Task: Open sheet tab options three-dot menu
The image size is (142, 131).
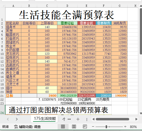Action: [x=87, y=119]
